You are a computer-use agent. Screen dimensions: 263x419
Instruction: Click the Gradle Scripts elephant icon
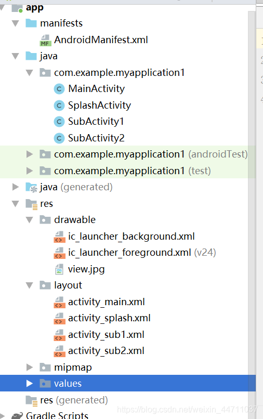[x=17, y=415]
